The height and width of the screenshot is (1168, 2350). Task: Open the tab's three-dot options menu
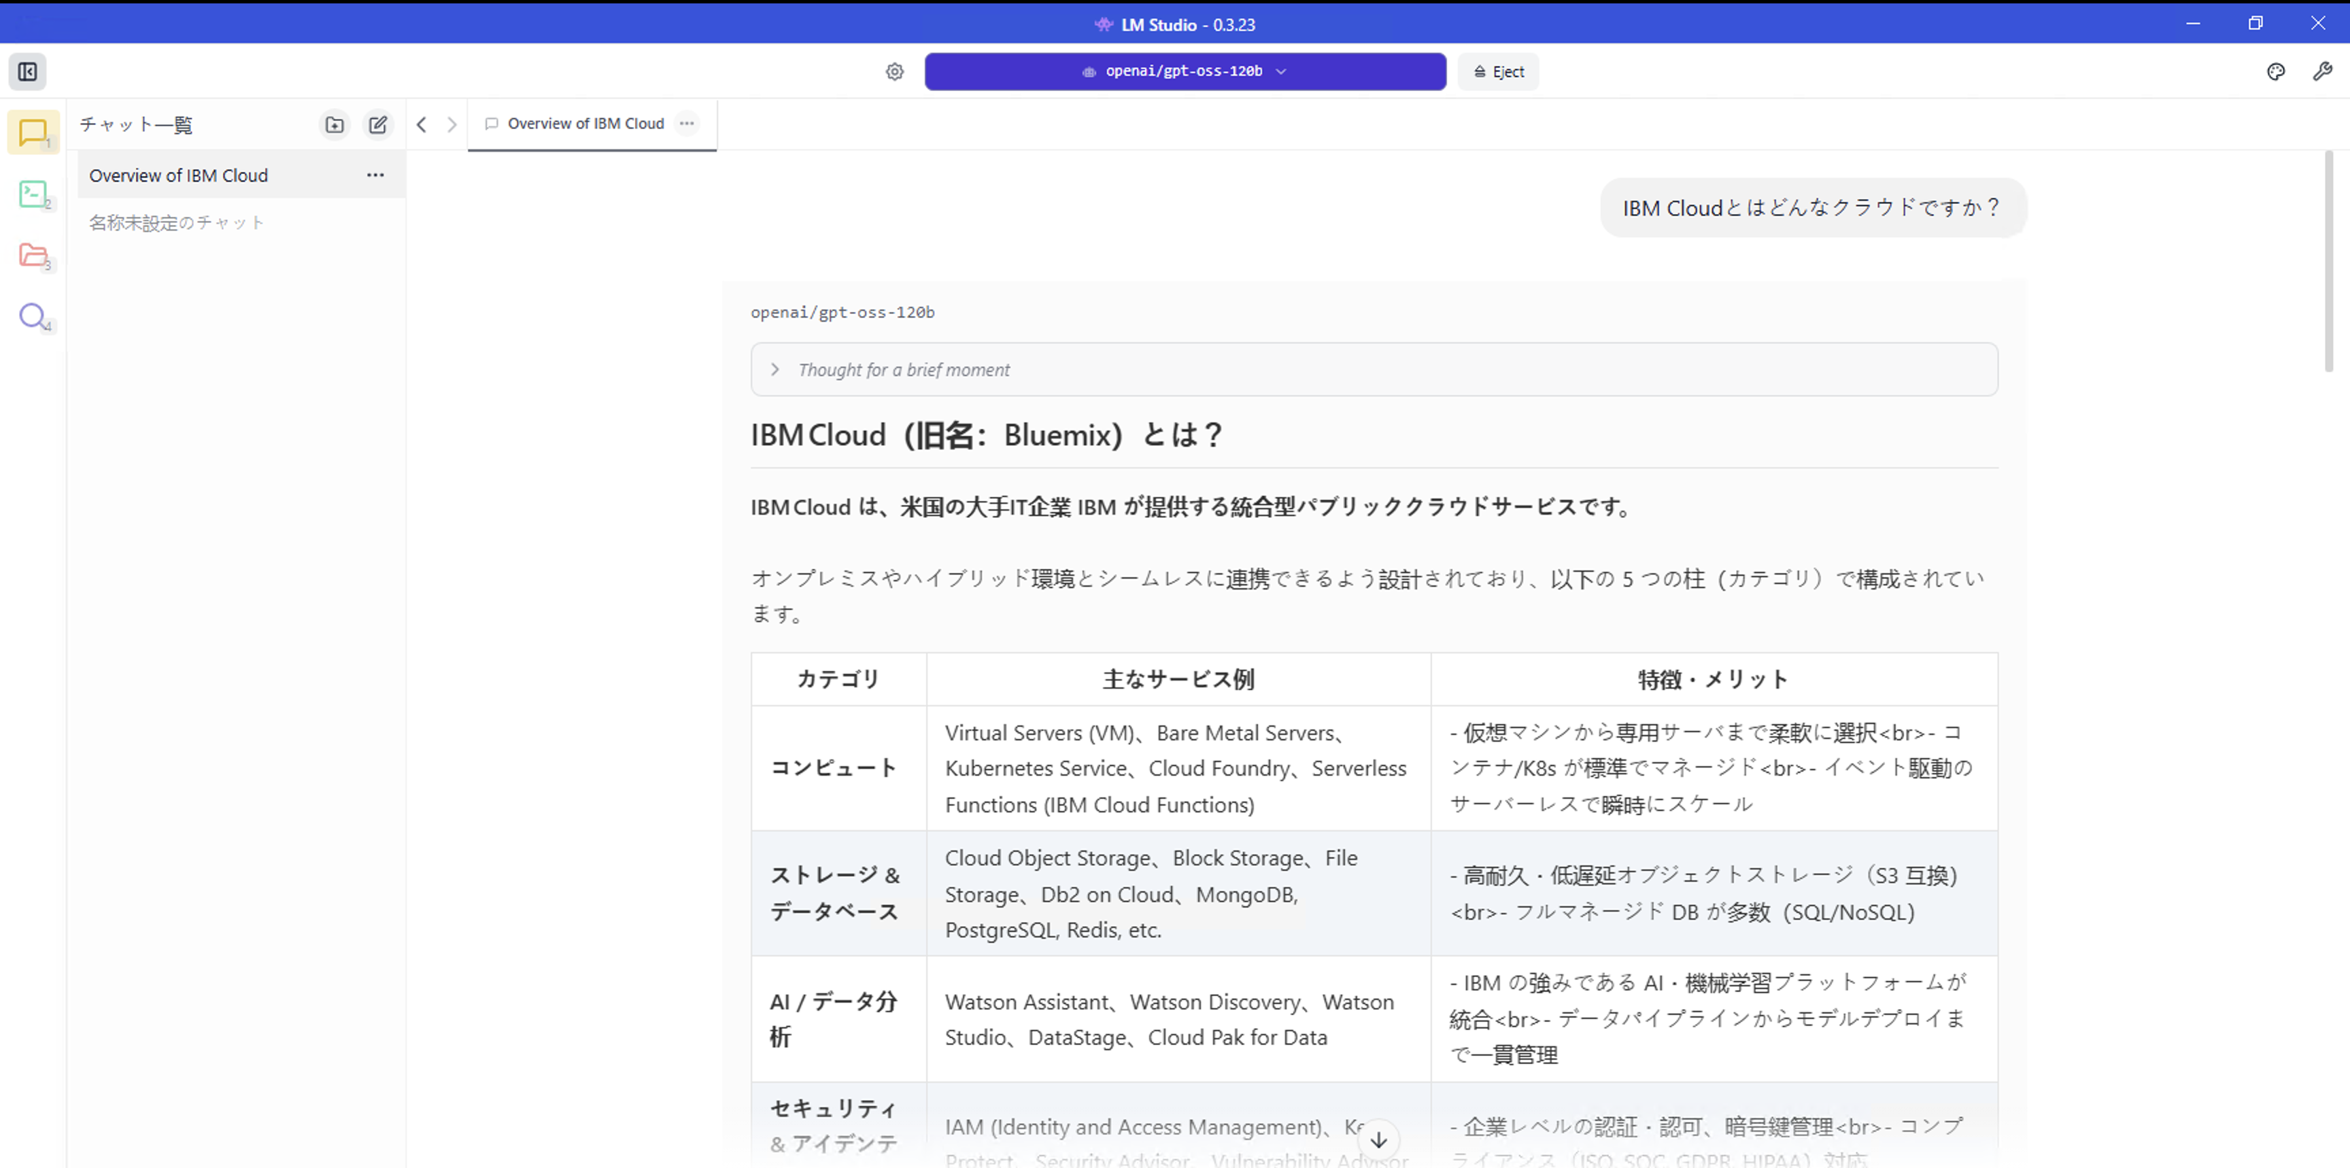point(687,123)
